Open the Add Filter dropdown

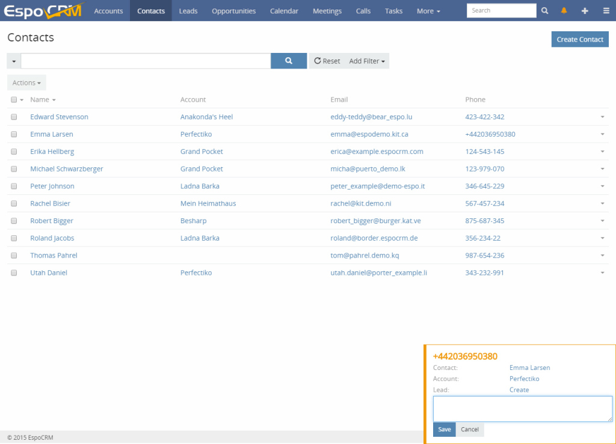click(366, 60)
